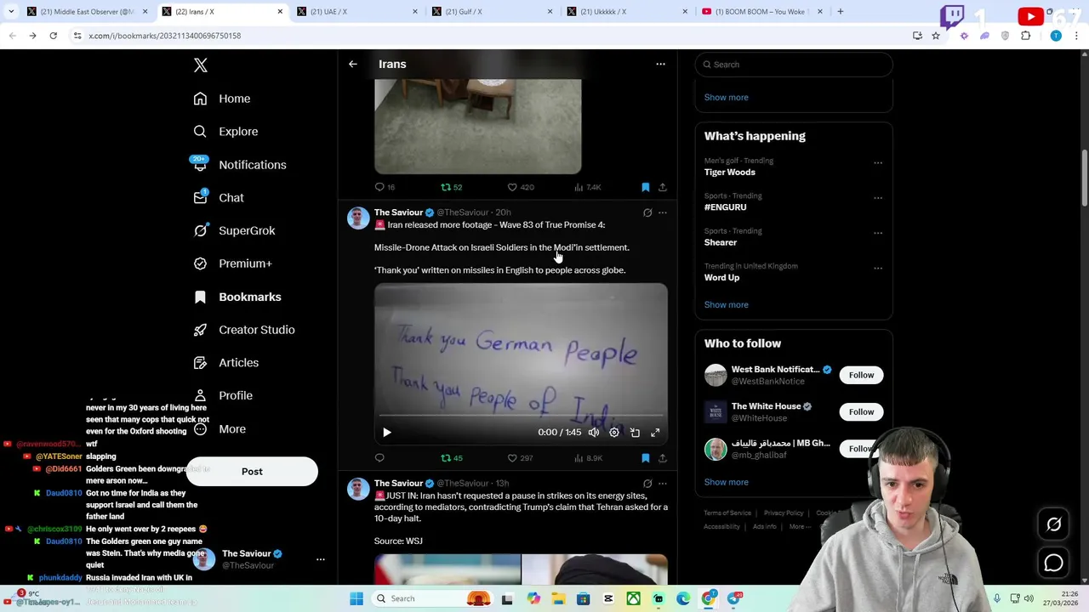Switch to Ukkkkk / X tab
The height and width of the screenshot is (612, 1089).
point(627,12)
